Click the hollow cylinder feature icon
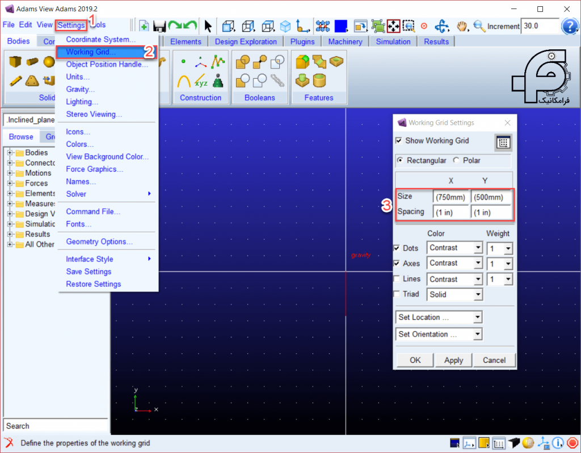581x453 pixels. [319, 81]
